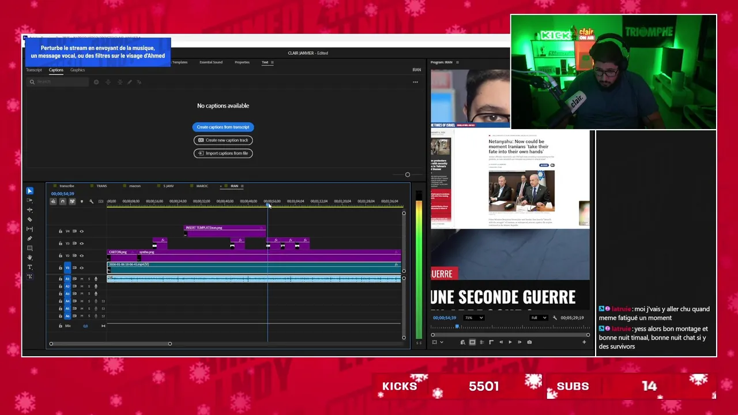
Task: Toggle A4 track targeting
Action: (x=67, y=301)
